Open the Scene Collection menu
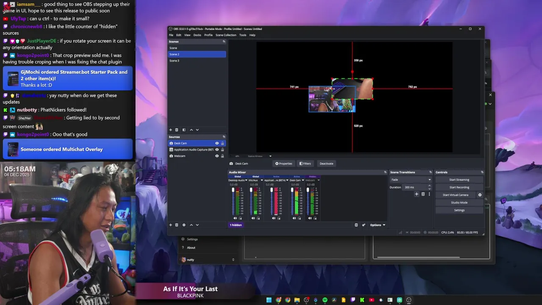542x305 pixels. pos(226,35)
